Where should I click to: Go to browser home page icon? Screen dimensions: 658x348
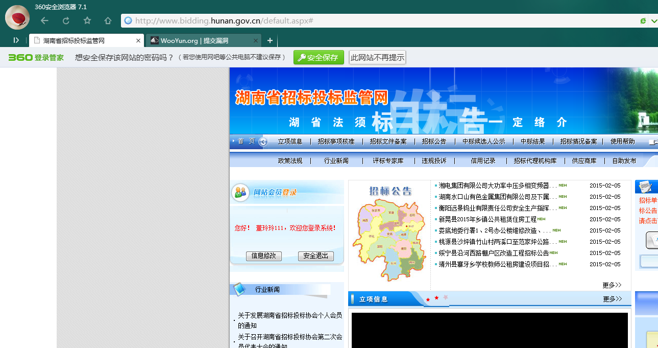pos(108,20)
